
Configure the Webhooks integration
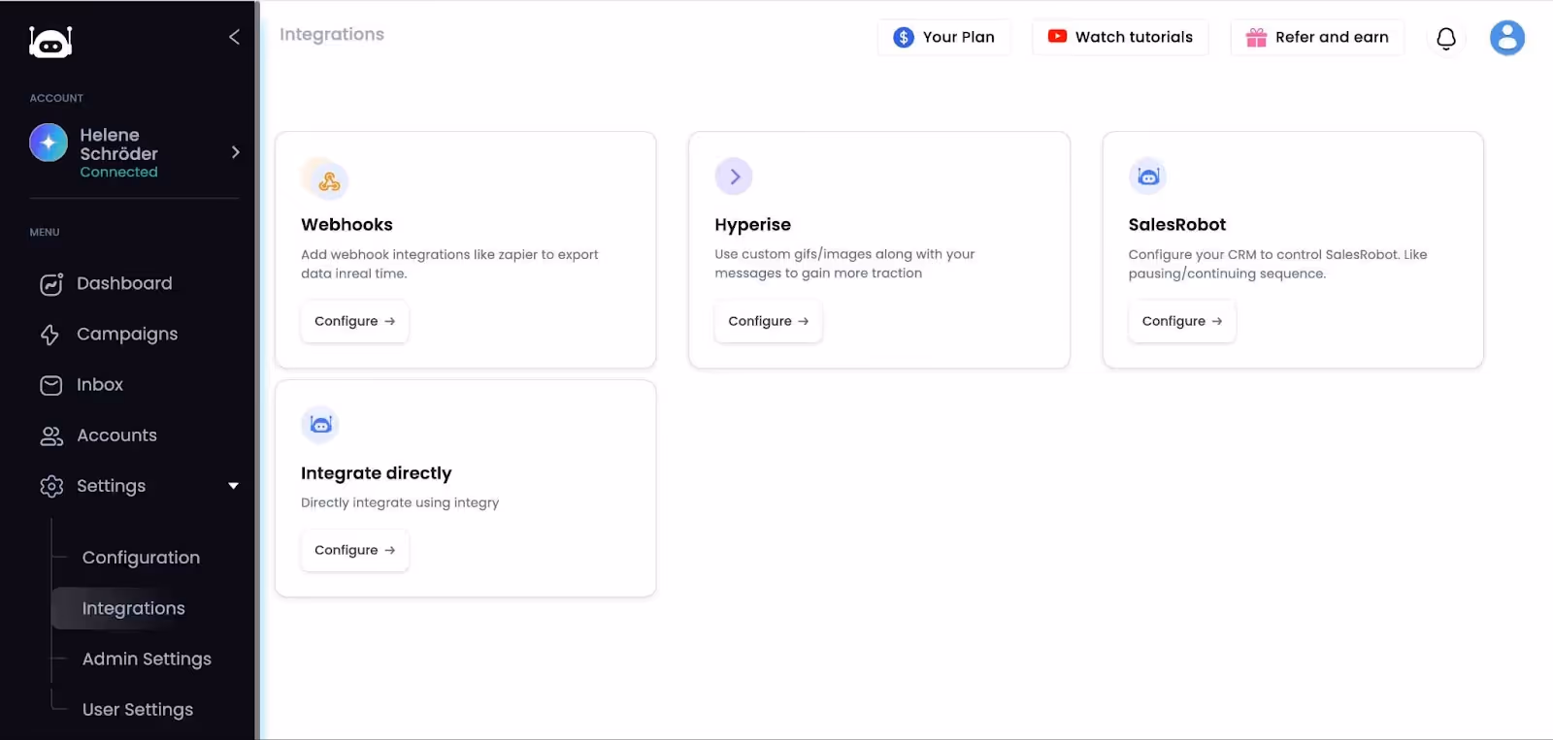(x=354, y=321)
